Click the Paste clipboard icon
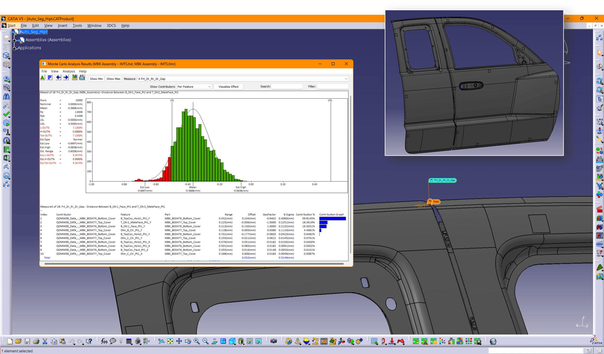The image size is (604, 354). click(x=63, y=341)
